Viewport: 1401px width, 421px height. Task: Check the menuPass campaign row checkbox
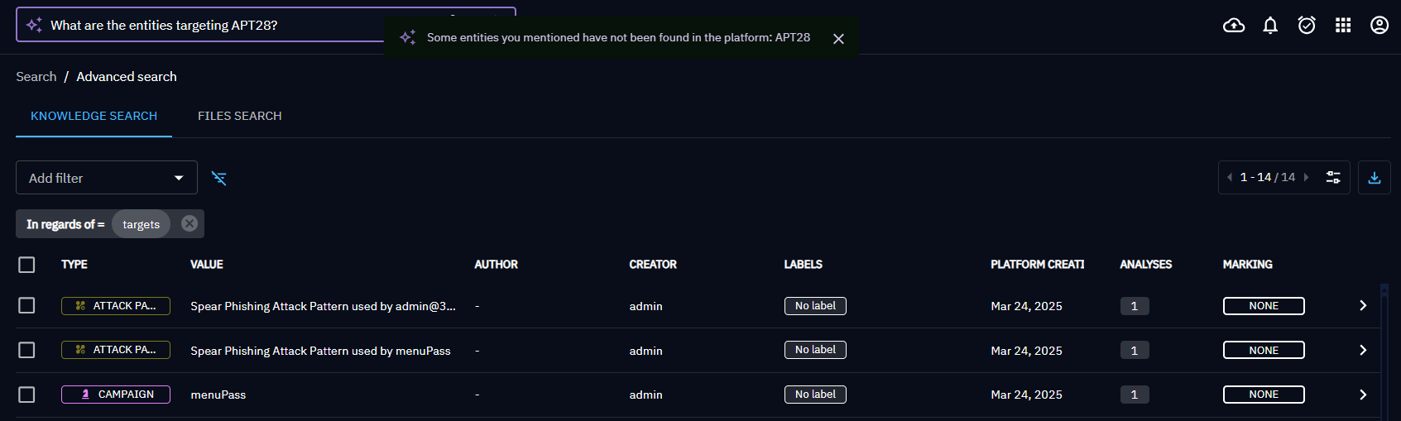pyautogui.click(x=26, y=395)
